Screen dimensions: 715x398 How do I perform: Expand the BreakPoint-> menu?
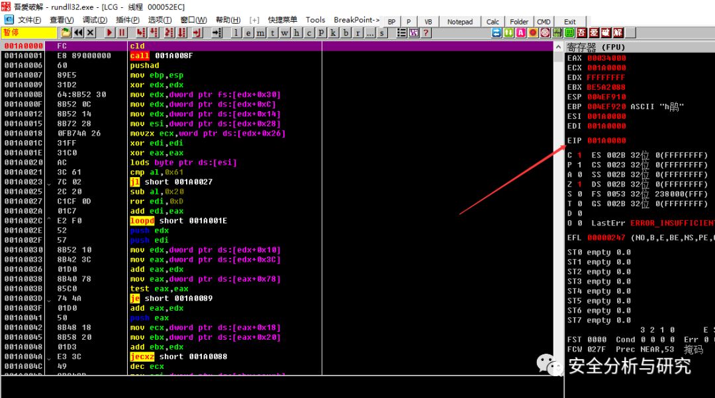click(x=356, y=20)
